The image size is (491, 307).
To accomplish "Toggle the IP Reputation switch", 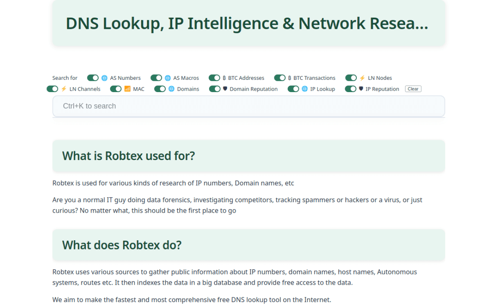I will click(x=351, y=89).
